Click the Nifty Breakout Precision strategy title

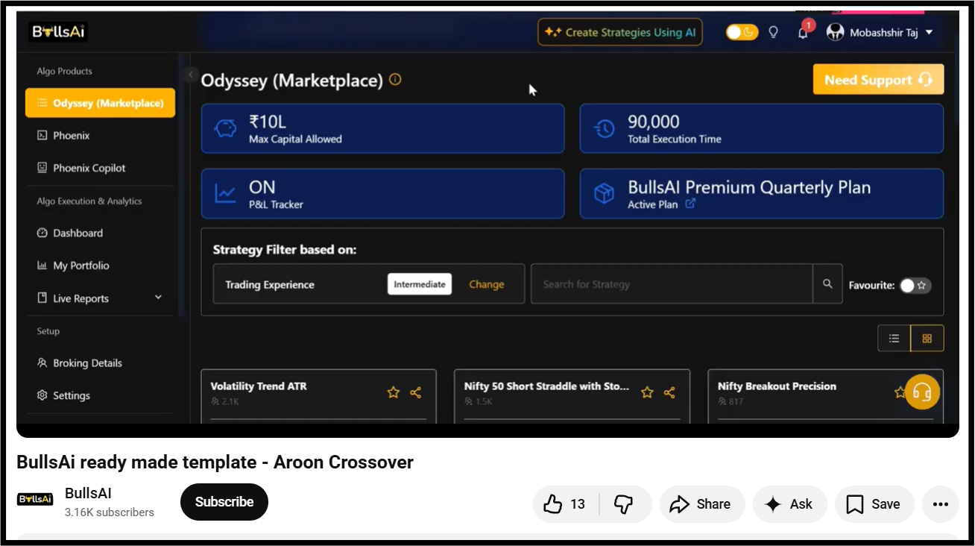(x=777, y=386)
